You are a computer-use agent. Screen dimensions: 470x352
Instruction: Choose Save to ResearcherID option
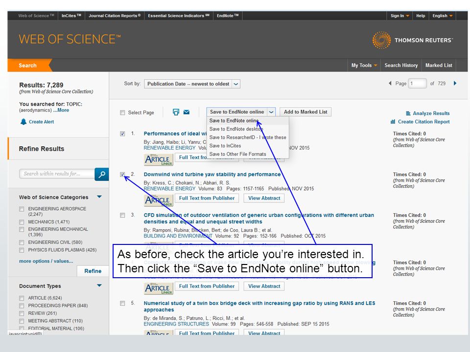[248, 137]
